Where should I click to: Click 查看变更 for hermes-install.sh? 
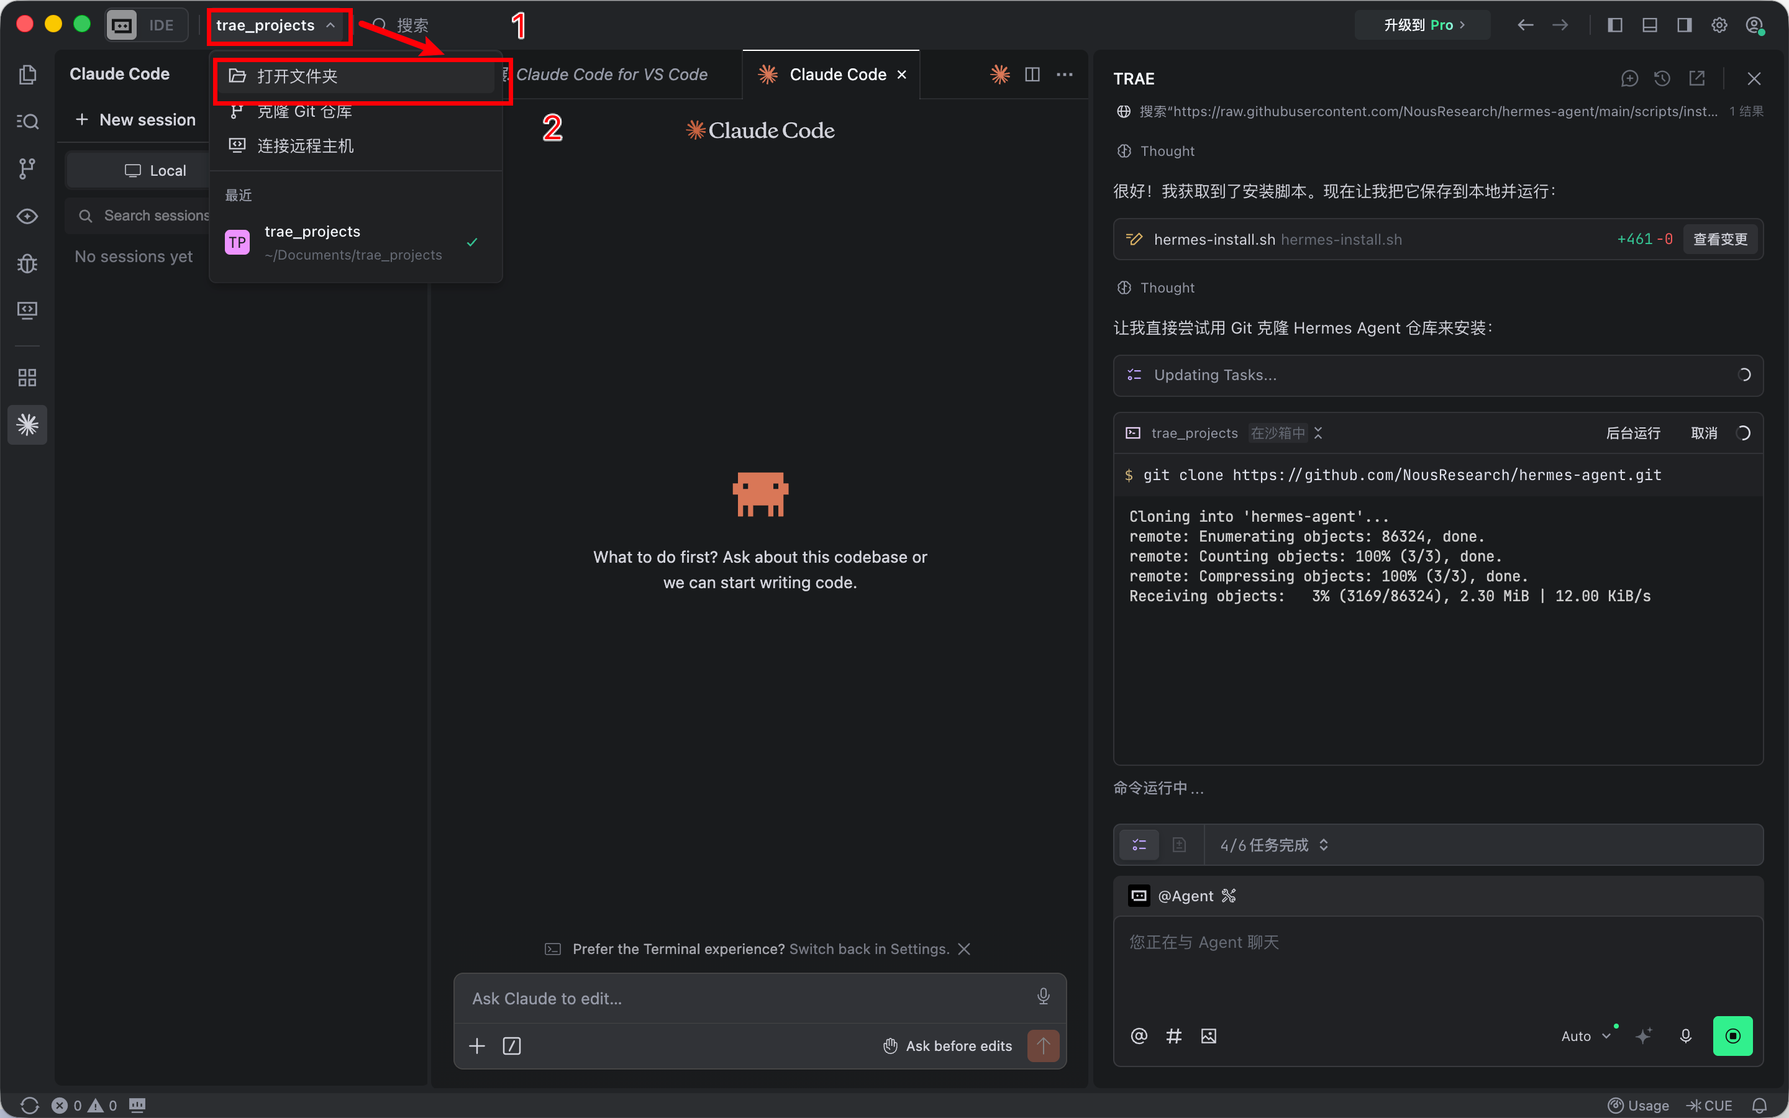pyautogui.click(x=1720, y=240)
